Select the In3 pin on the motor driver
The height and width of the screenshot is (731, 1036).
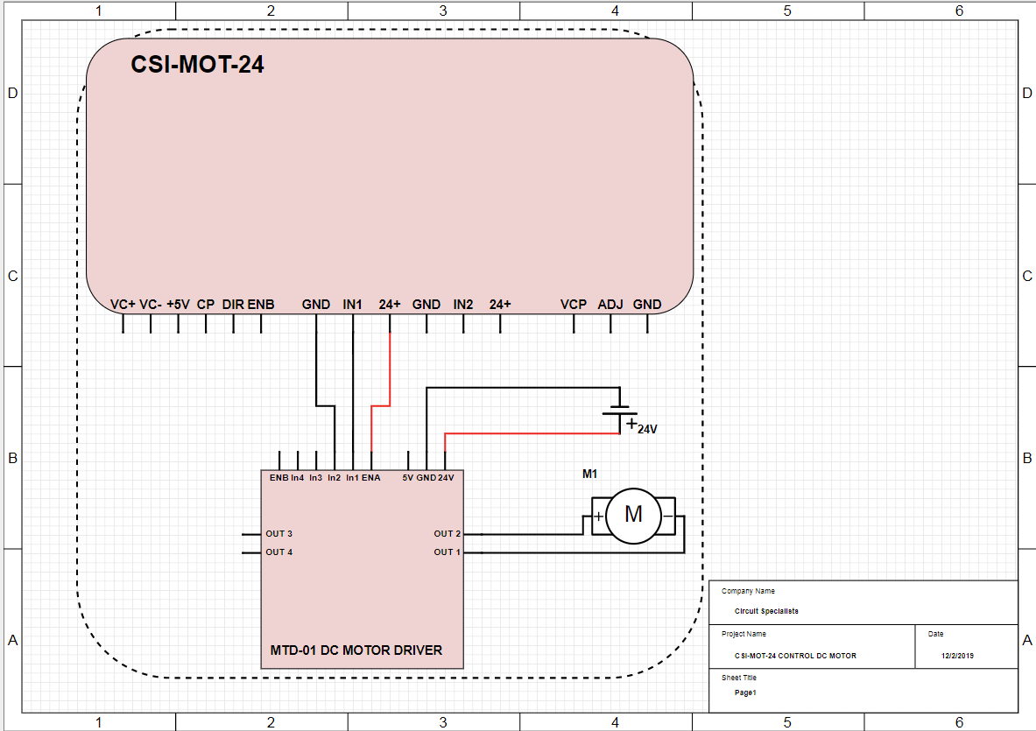316,477
